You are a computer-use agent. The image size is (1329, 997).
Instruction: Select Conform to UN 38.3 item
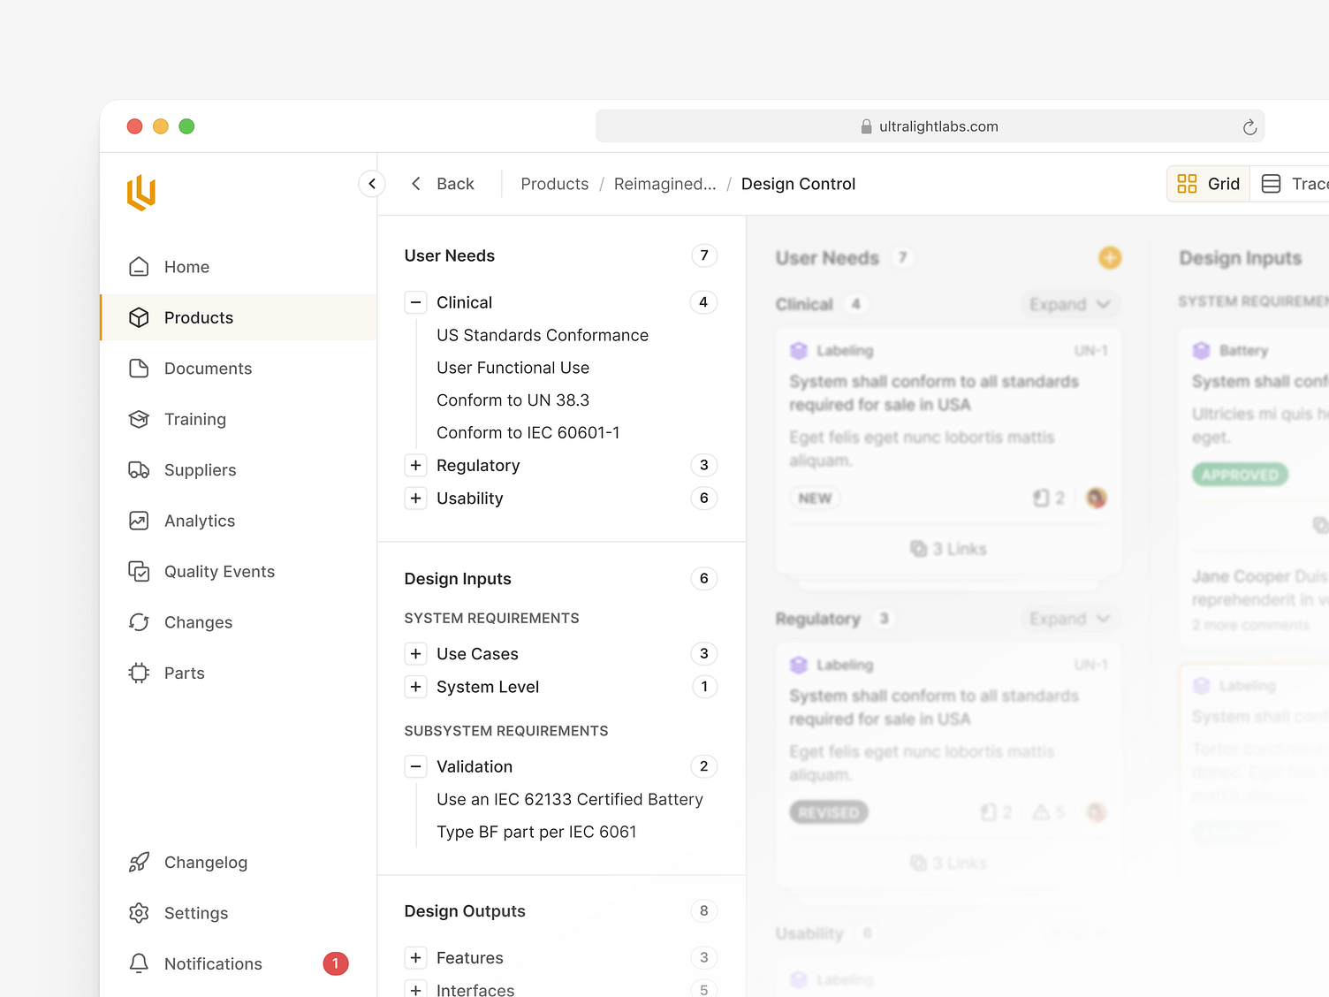click(513, 400)
